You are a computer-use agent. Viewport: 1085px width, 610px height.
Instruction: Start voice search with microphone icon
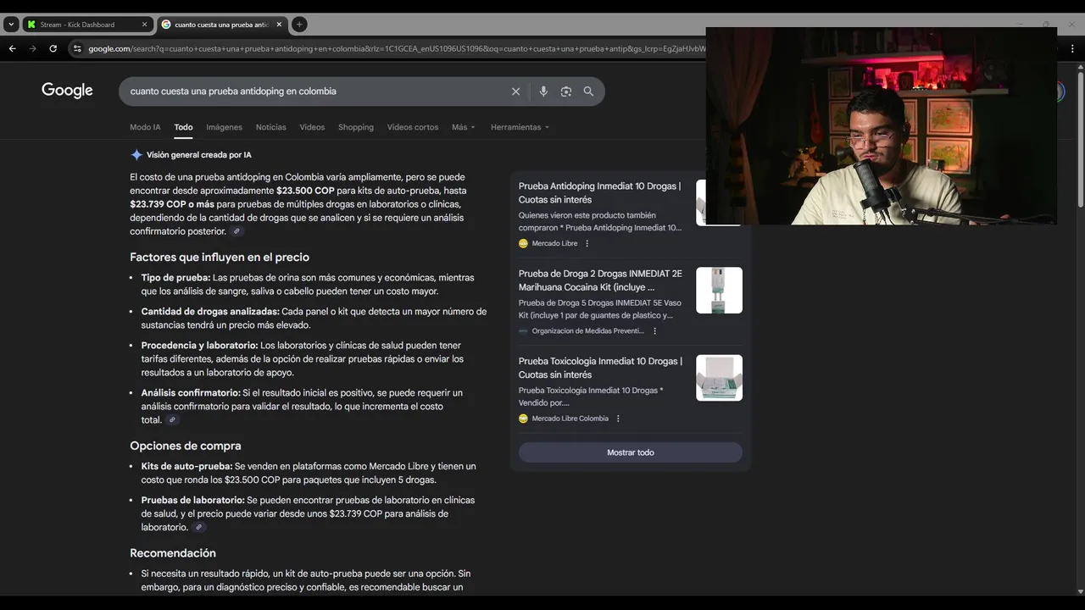[x=543, y=91]
